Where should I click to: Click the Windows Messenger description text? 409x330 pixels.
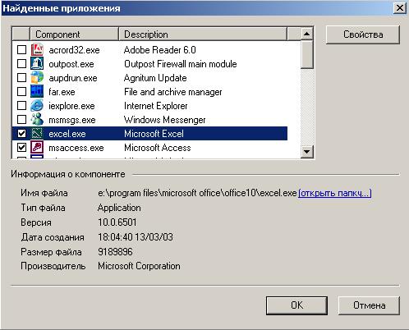[x=165, y=120]
